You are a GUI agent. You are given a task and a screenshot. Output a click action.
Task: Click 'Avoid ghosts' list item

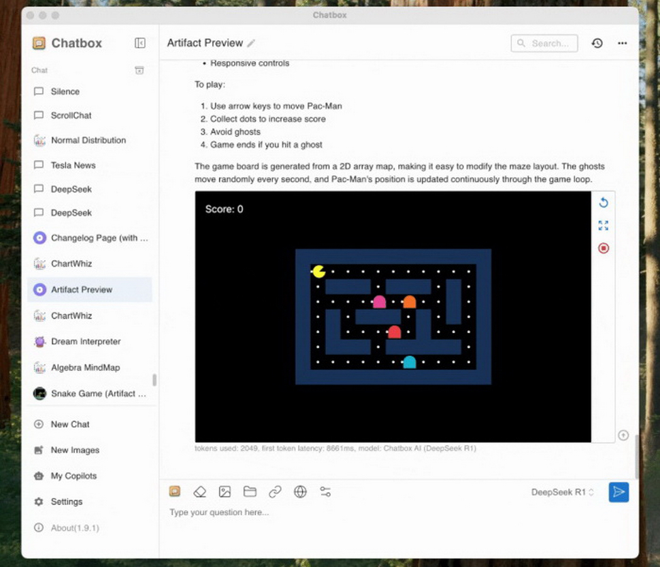[x=235, y=132]
